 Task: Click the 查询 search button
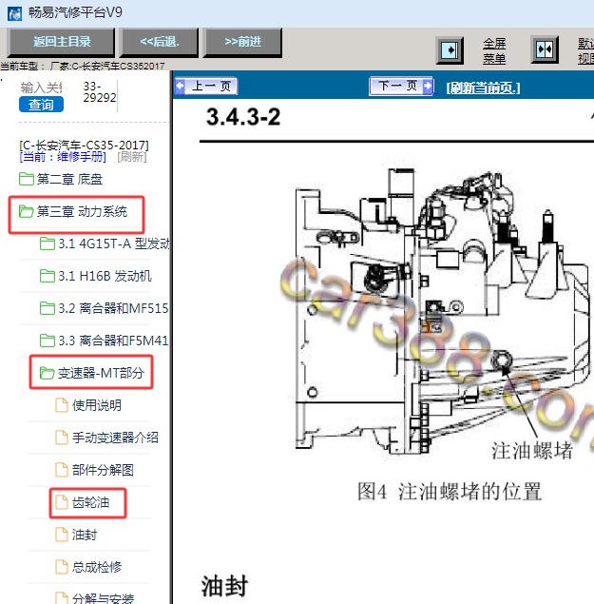41,105
